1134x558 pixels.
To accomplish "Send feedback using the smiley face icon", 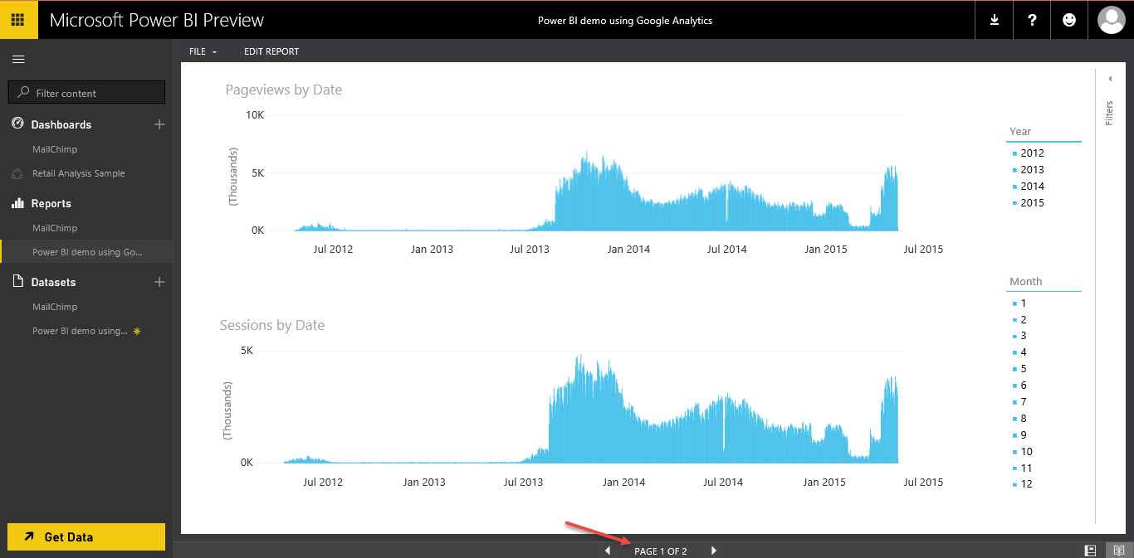I will coord(1068,19).
